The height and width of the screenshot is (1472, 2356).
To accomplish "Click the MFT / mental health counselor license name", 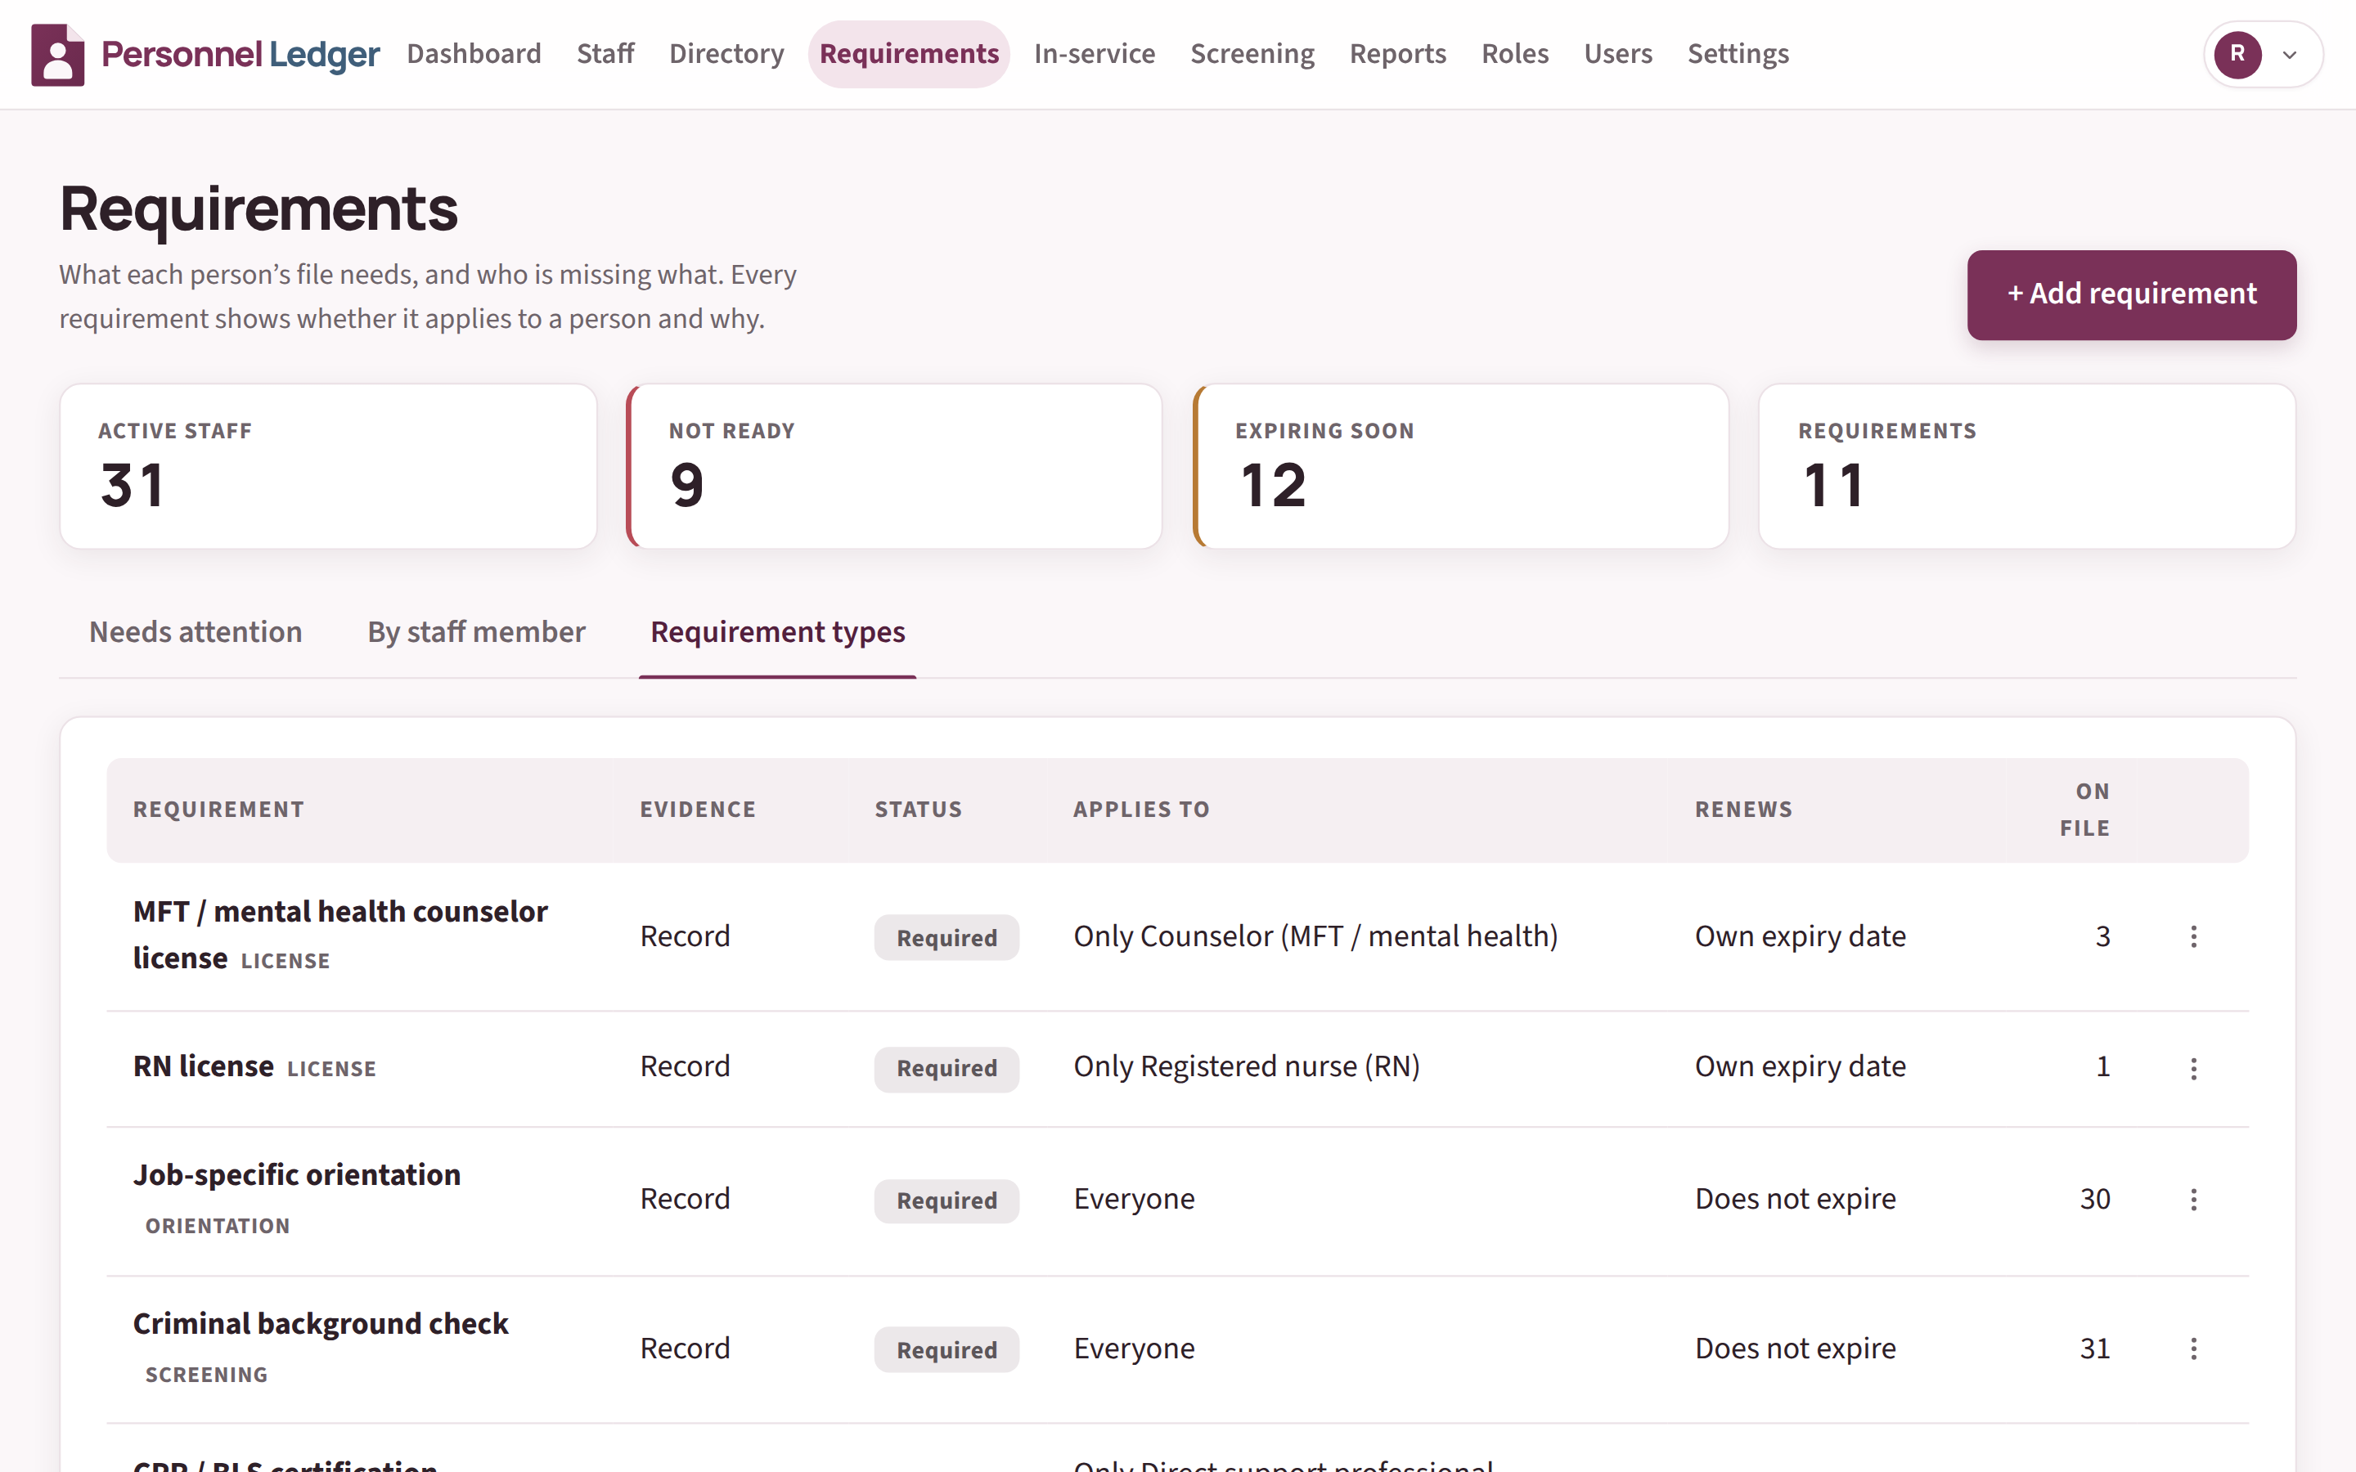I will [339, 935].
